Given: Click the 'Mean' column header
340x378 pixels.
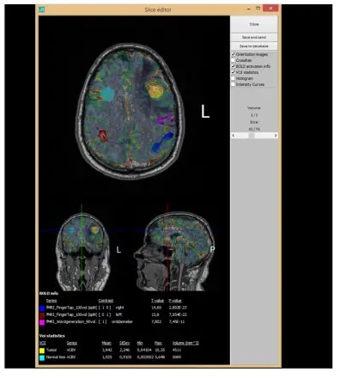Looking at the screenshot, I should (106, 343).
